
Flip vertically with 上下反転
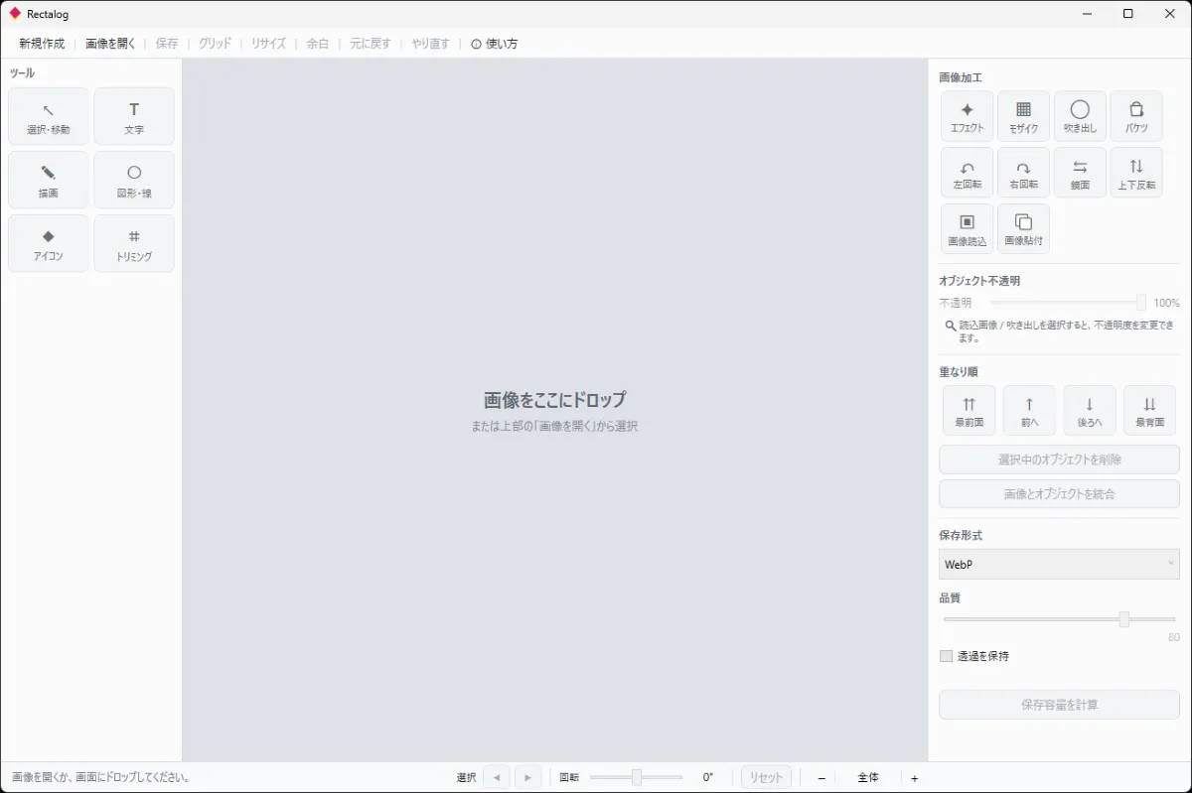(x=1136, y=173)
